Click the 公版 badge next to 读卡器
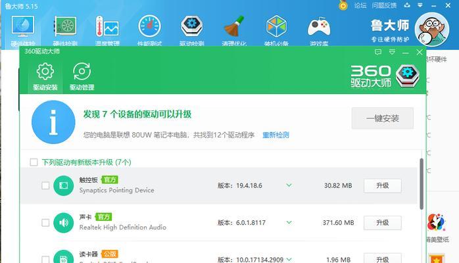The image size is (459, 263). pos(110,254)
